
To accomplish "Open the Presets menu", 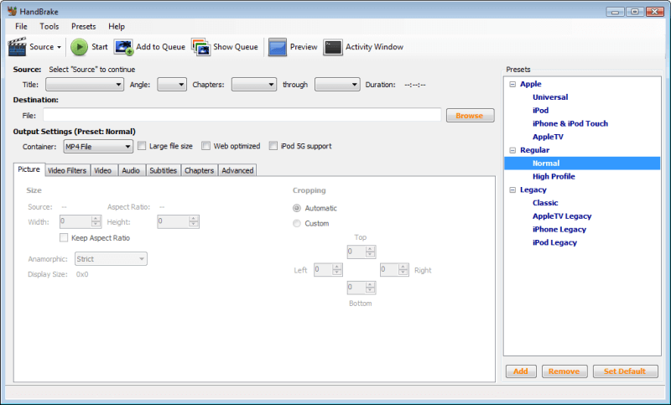I will tap(83, 27).
